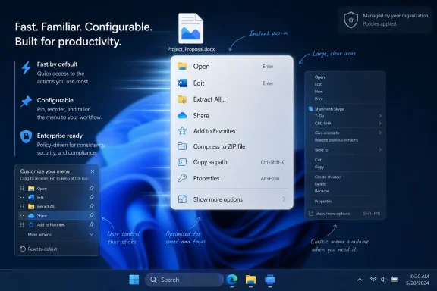Choose Restore previous versions in classic menu

tap(336, 140)
